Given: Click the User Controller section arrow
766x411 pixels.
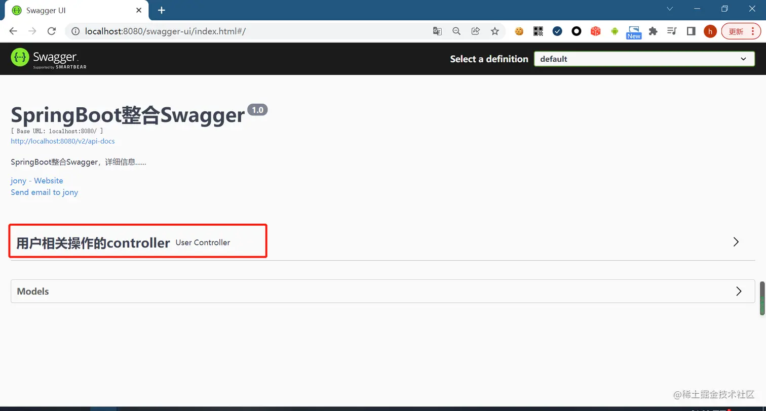Looking at the screenshot, I should coord(736,242).
